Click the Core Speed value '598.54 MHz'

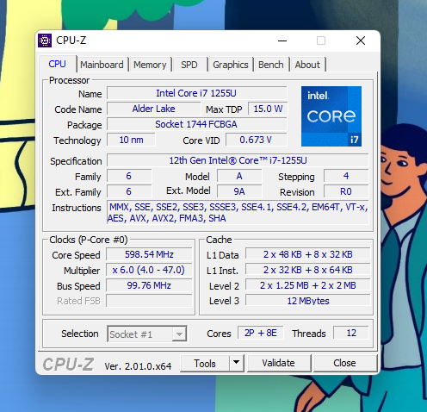(149, 254)
